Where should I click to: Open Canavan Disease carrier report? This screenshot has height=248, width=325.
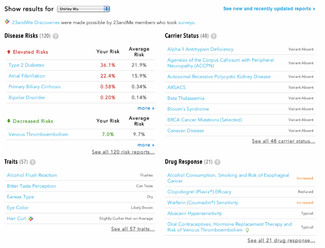[x=185, y=131]
